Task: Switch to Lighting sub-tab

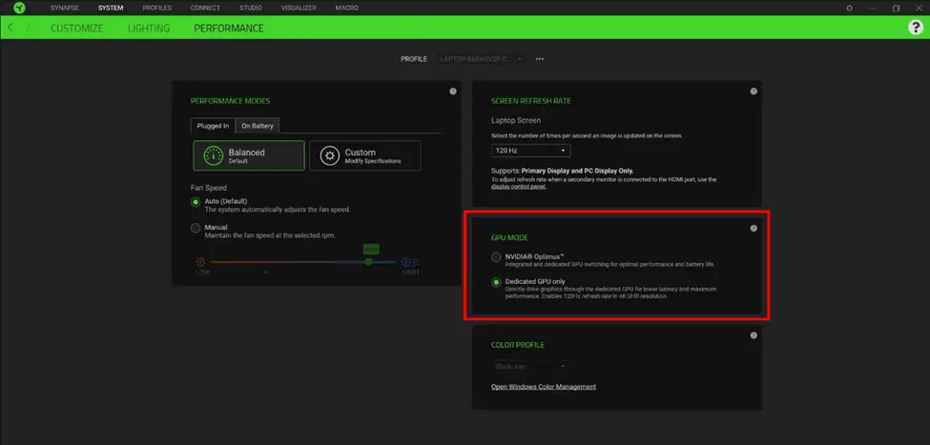Action: coord(149,29)
